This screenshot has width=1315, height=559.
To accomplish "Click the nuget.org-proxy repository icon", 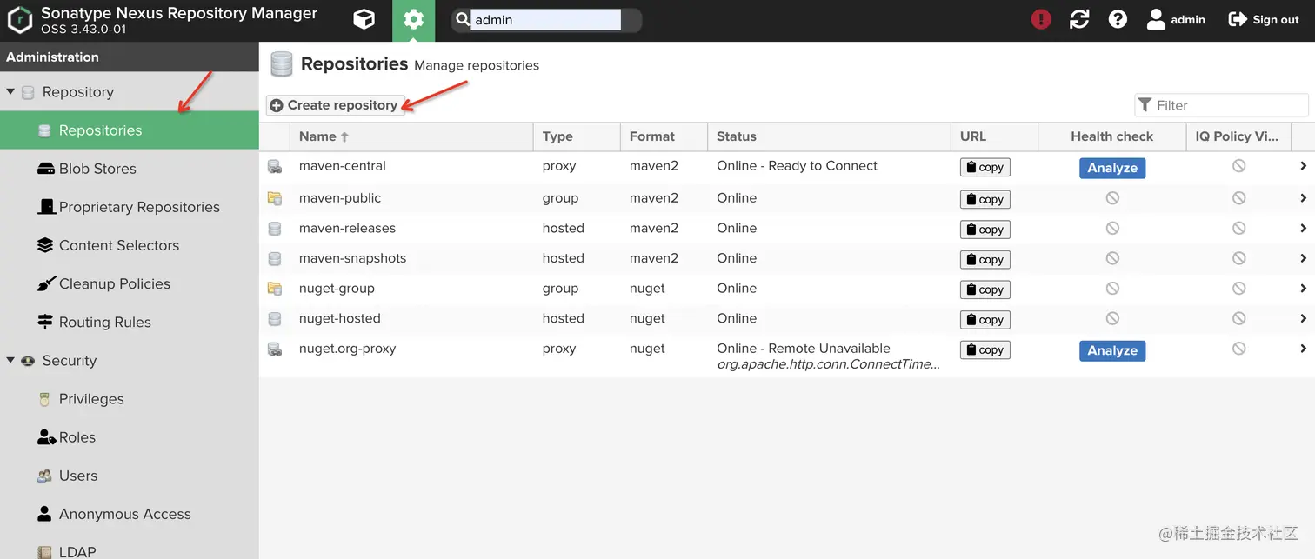I will [275, 349].
